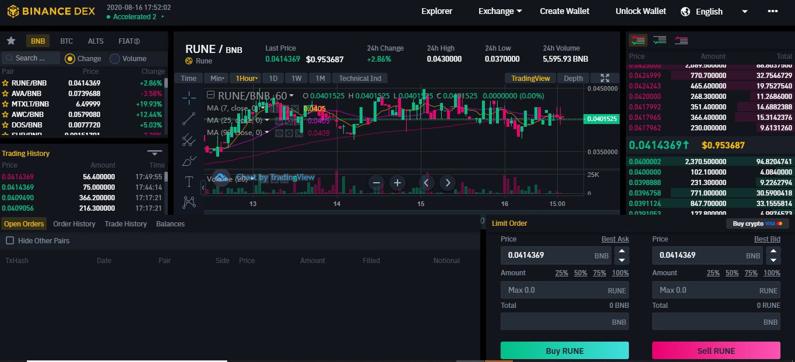The image size is (795, 362).
Task: Toggle favorite star for DOS/BNB pair
Action: tap(5, 125)
